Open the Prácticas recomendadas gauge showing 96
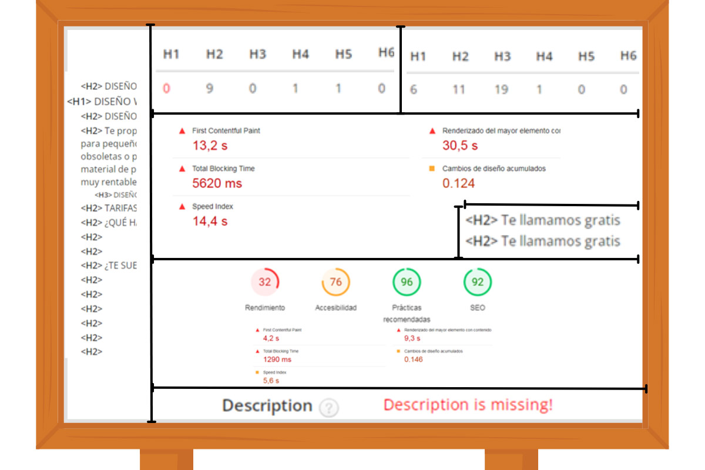The height and width of the screenshot is (470, 705). point(407,282)
